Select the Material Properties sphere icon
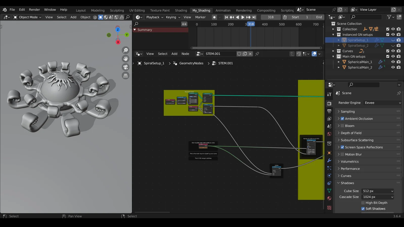 click(329, 198)
